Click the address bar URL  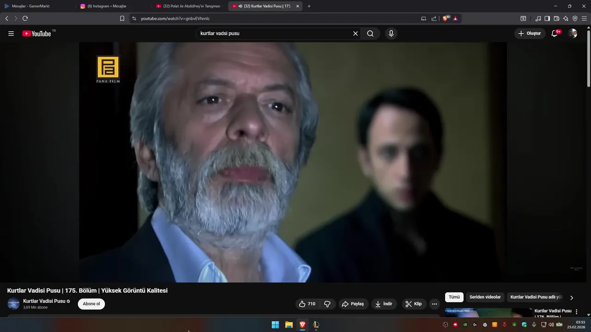175,18
